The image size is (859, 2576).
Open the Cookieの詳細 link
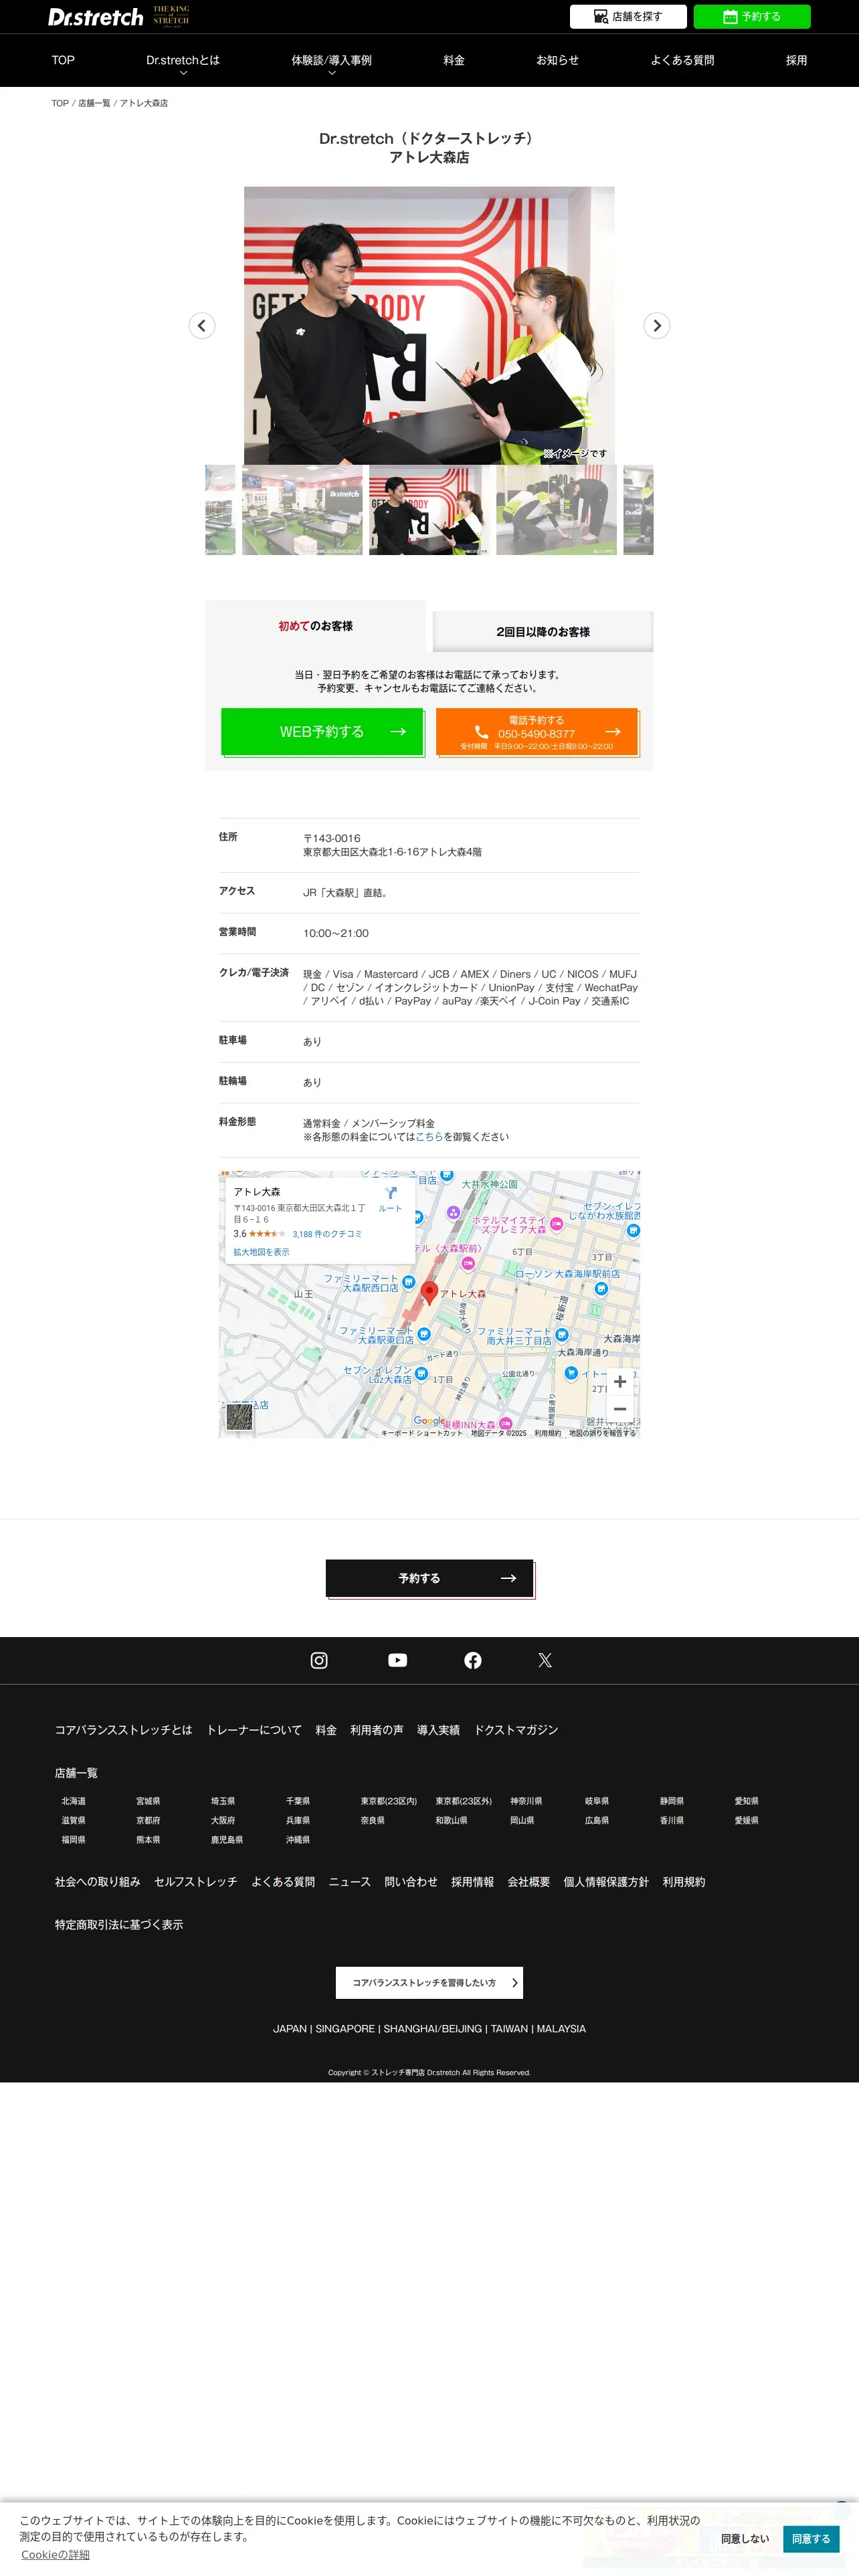55,2555
